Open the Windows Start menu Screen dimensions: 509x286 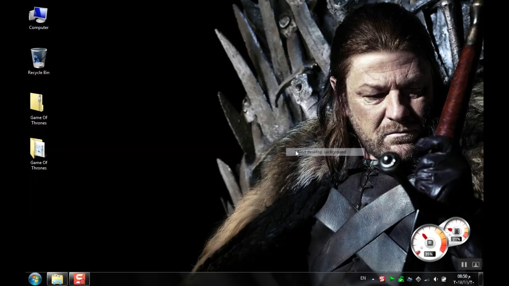tap(35, 279)
